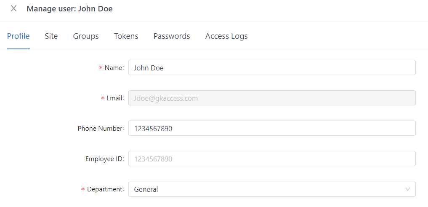Go to the Groups tab

(86, 36)
